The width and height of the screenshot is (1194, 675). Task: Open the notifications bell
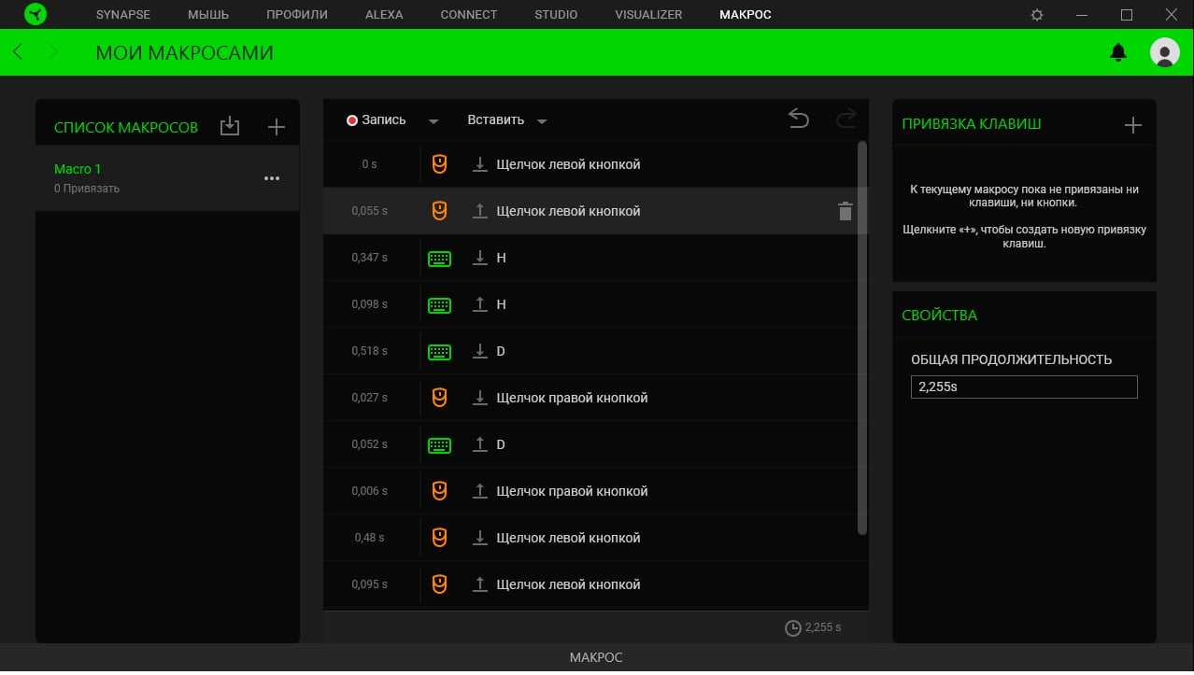[1117, 53]
